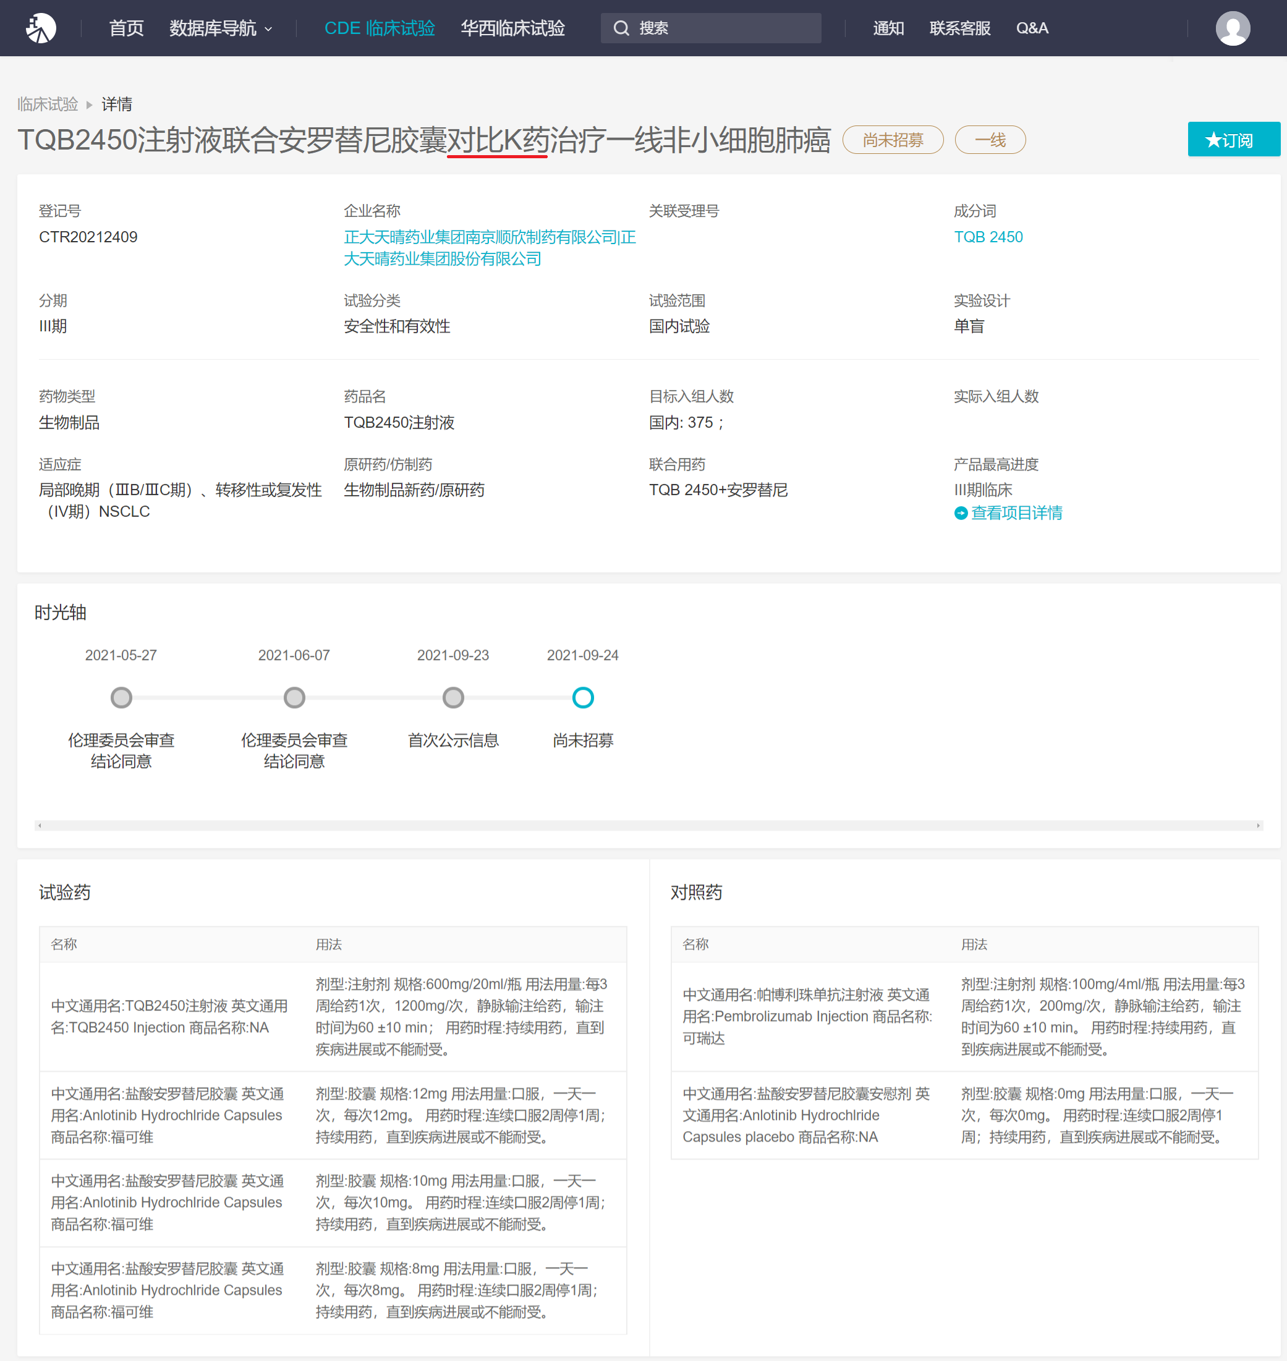Select the 2021-05-27 timeline marker
Viewport: 1287px width, 1361px height.
pos(121,698)
